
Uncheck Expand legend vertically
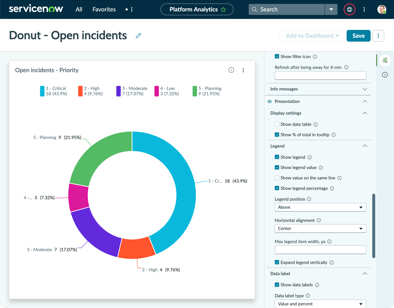coord(277,262)
